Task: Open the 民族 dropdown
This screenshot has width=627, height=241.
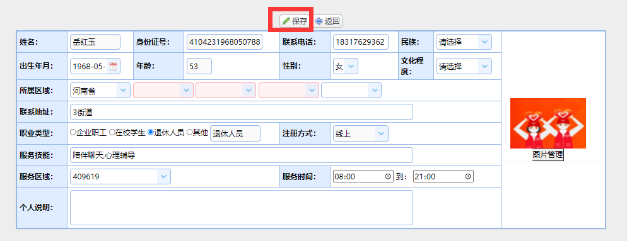Action: [464, 42]
